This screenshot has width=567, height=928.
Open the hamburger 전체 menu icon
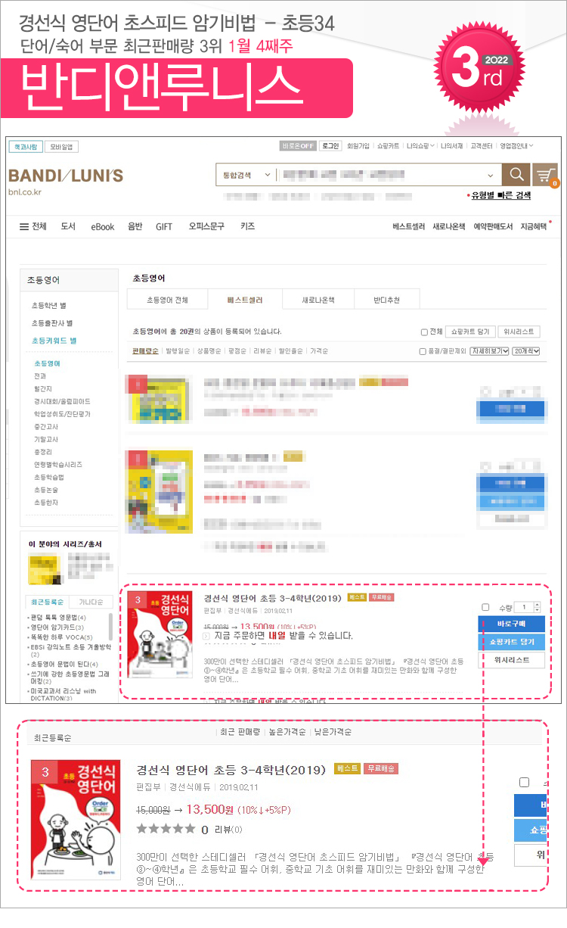[24, 226]
